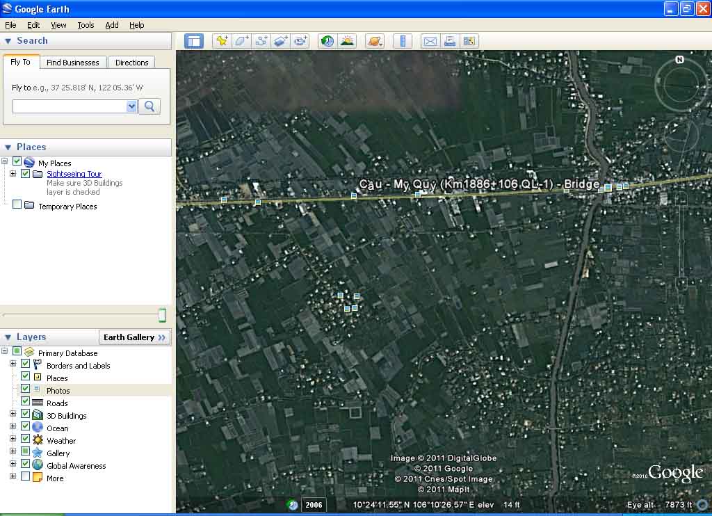712x516 pixels.
Task: Open the Edit menu
Action: click(33, 25)
